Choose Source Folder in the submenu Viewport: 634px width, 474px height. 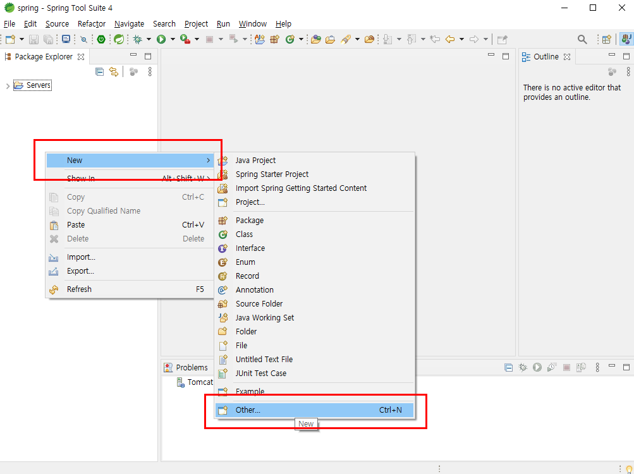314,304
